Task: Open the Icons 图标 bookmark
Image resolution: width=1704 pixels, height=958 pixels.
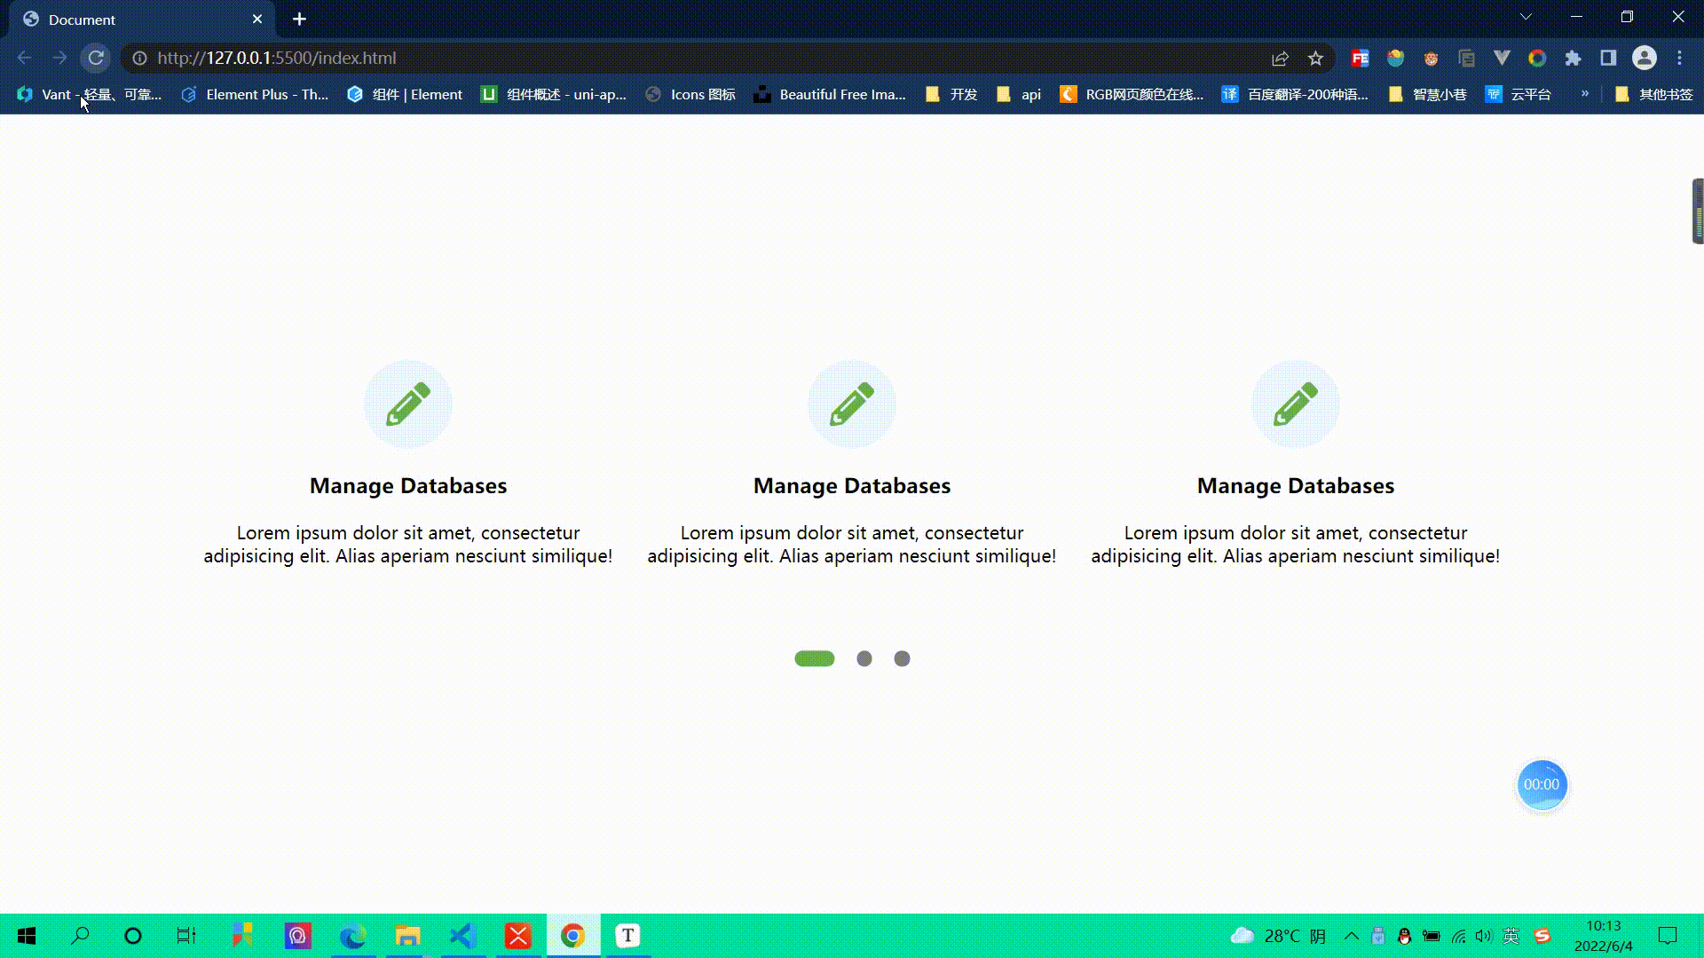Action: tap(690, 94)
